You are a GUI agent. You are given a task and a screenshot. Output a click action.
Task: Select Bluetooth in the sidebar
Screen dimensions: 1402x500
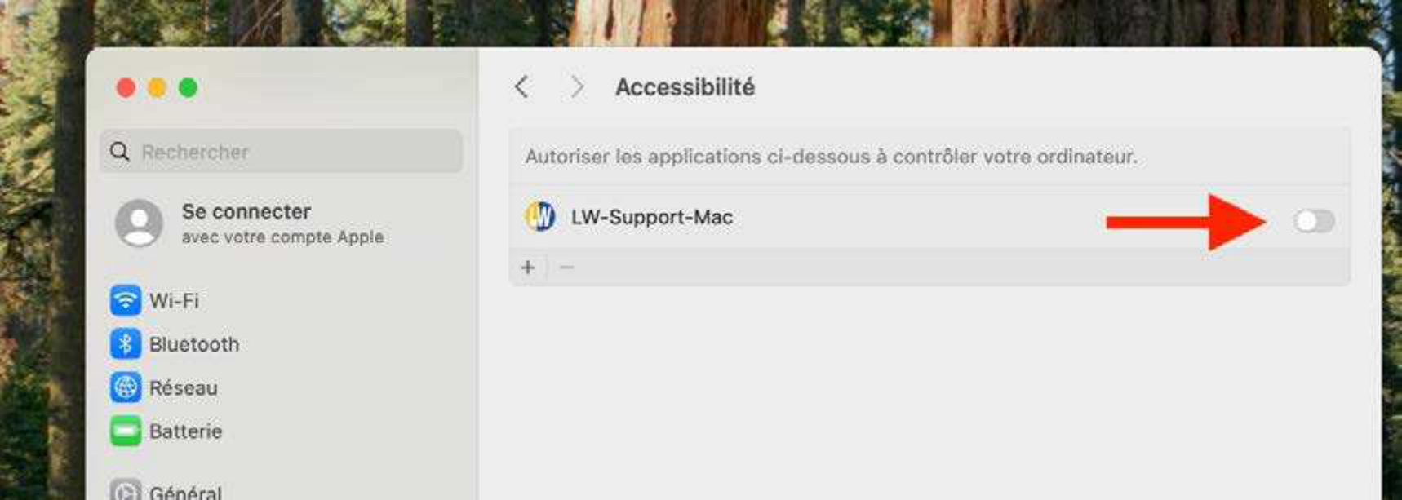tap(194, 344)
